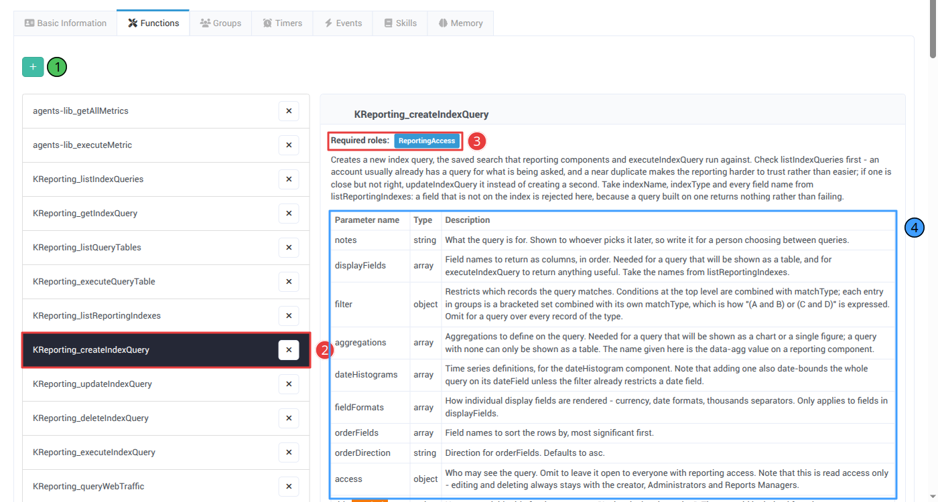
Task: Remove KReporting_deleteIndexQuery with its X button
Action: point(289,418)
